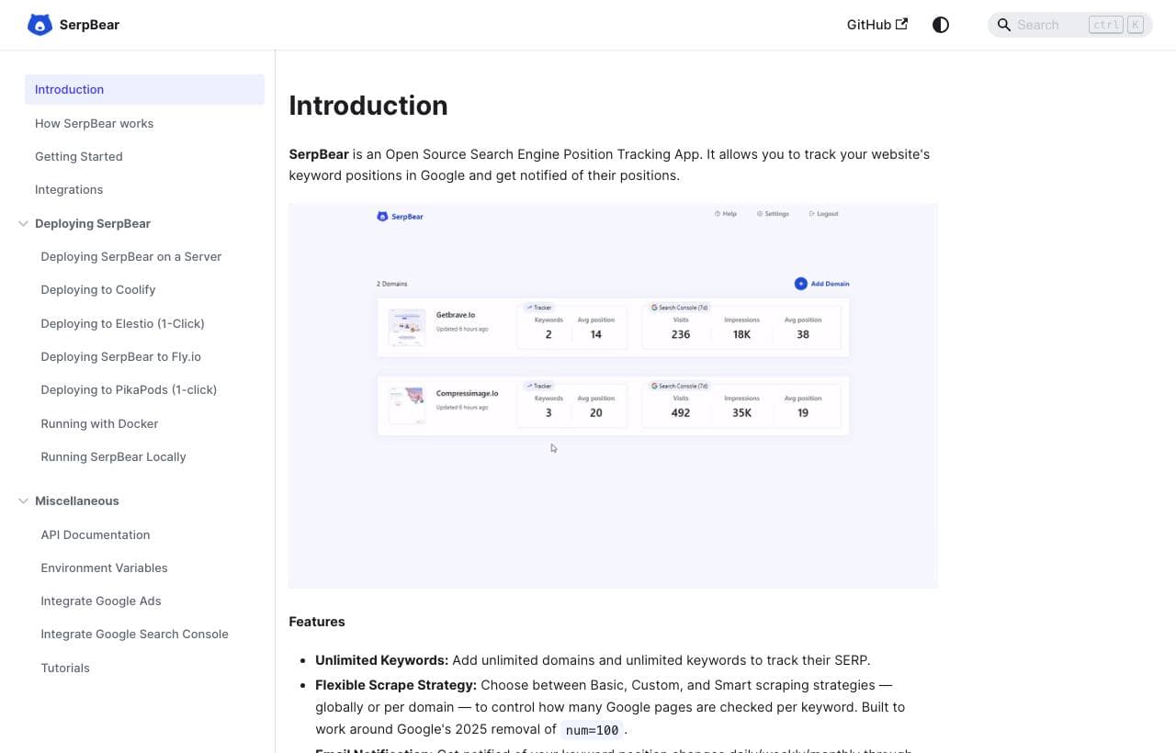1176x753 pixels.
Task: Open Integrate Google Ads page
Action: (101, 601)
